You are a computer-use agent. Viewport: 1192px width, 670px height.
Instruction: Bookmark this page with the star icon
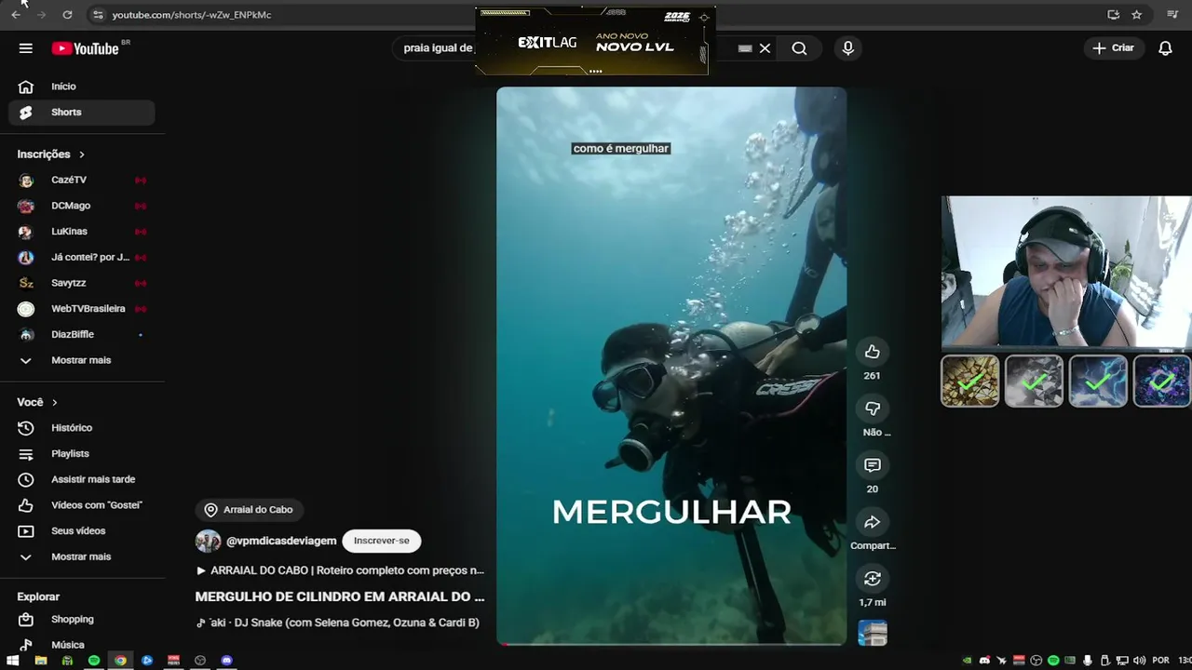point(1137,15)
